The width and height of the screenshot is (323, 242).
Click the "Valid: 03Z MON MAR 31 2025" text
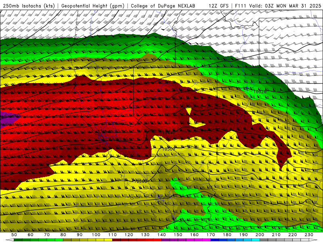point(285,6)
